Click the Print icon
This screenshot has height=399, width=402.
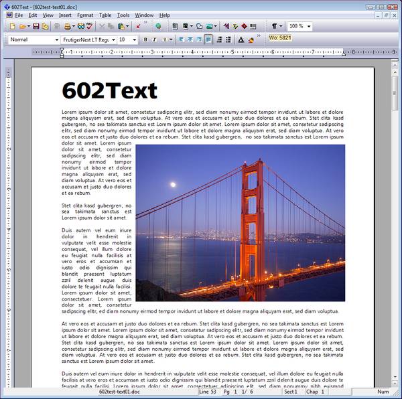pyautogui.click(x=68, y=26)
